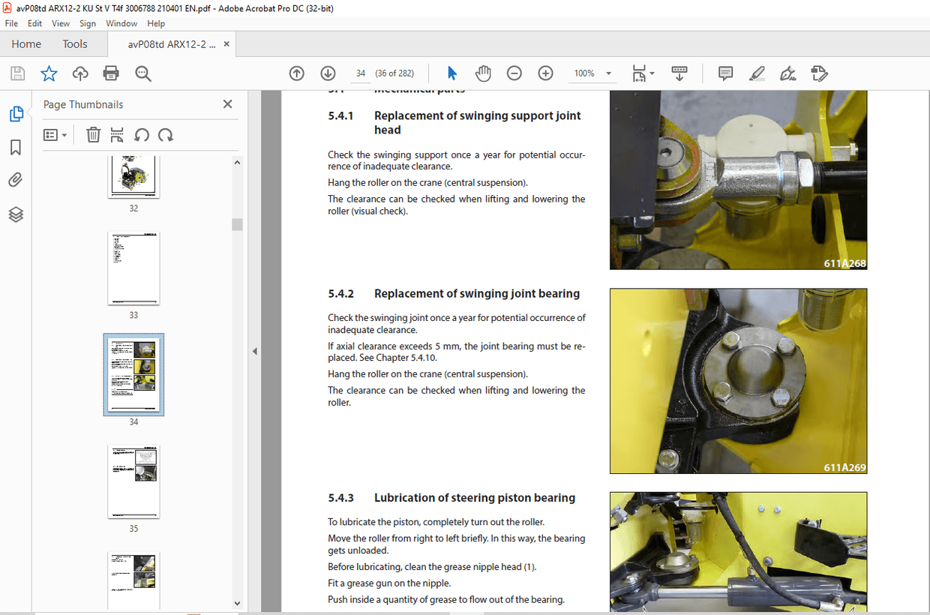Open the Add Comment tool
Screen dimensions: 930x615
click(724, 73)
